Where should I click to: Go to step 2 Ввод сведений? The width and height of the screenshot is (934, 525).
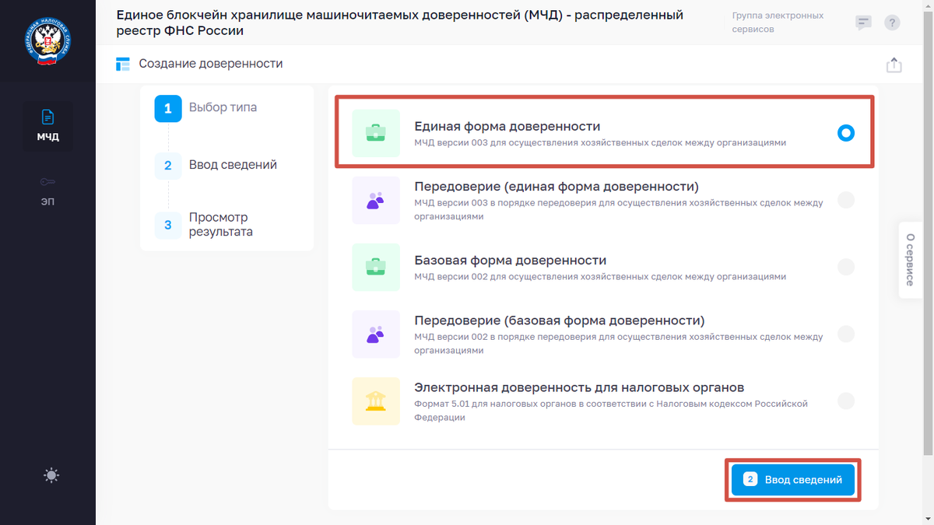coord(216,166)
